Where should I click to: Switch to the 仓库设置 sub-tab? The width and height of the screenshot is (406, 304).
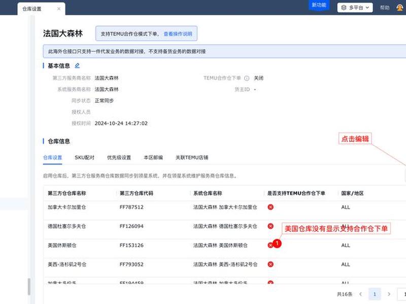coord(53,158)
